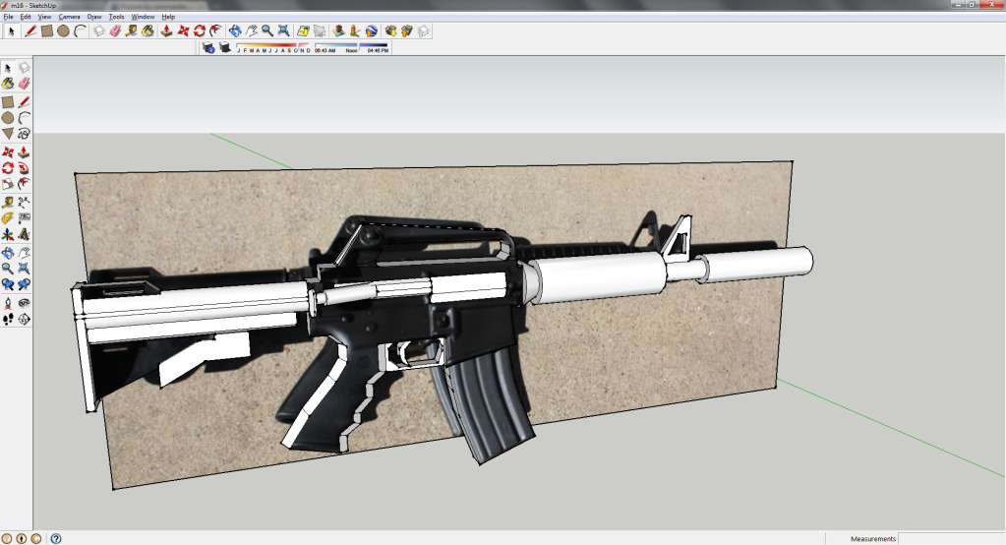The width and height of the screenshot is (1006, 545).
Task: Select the 3D Text tool
Action: 24,235
